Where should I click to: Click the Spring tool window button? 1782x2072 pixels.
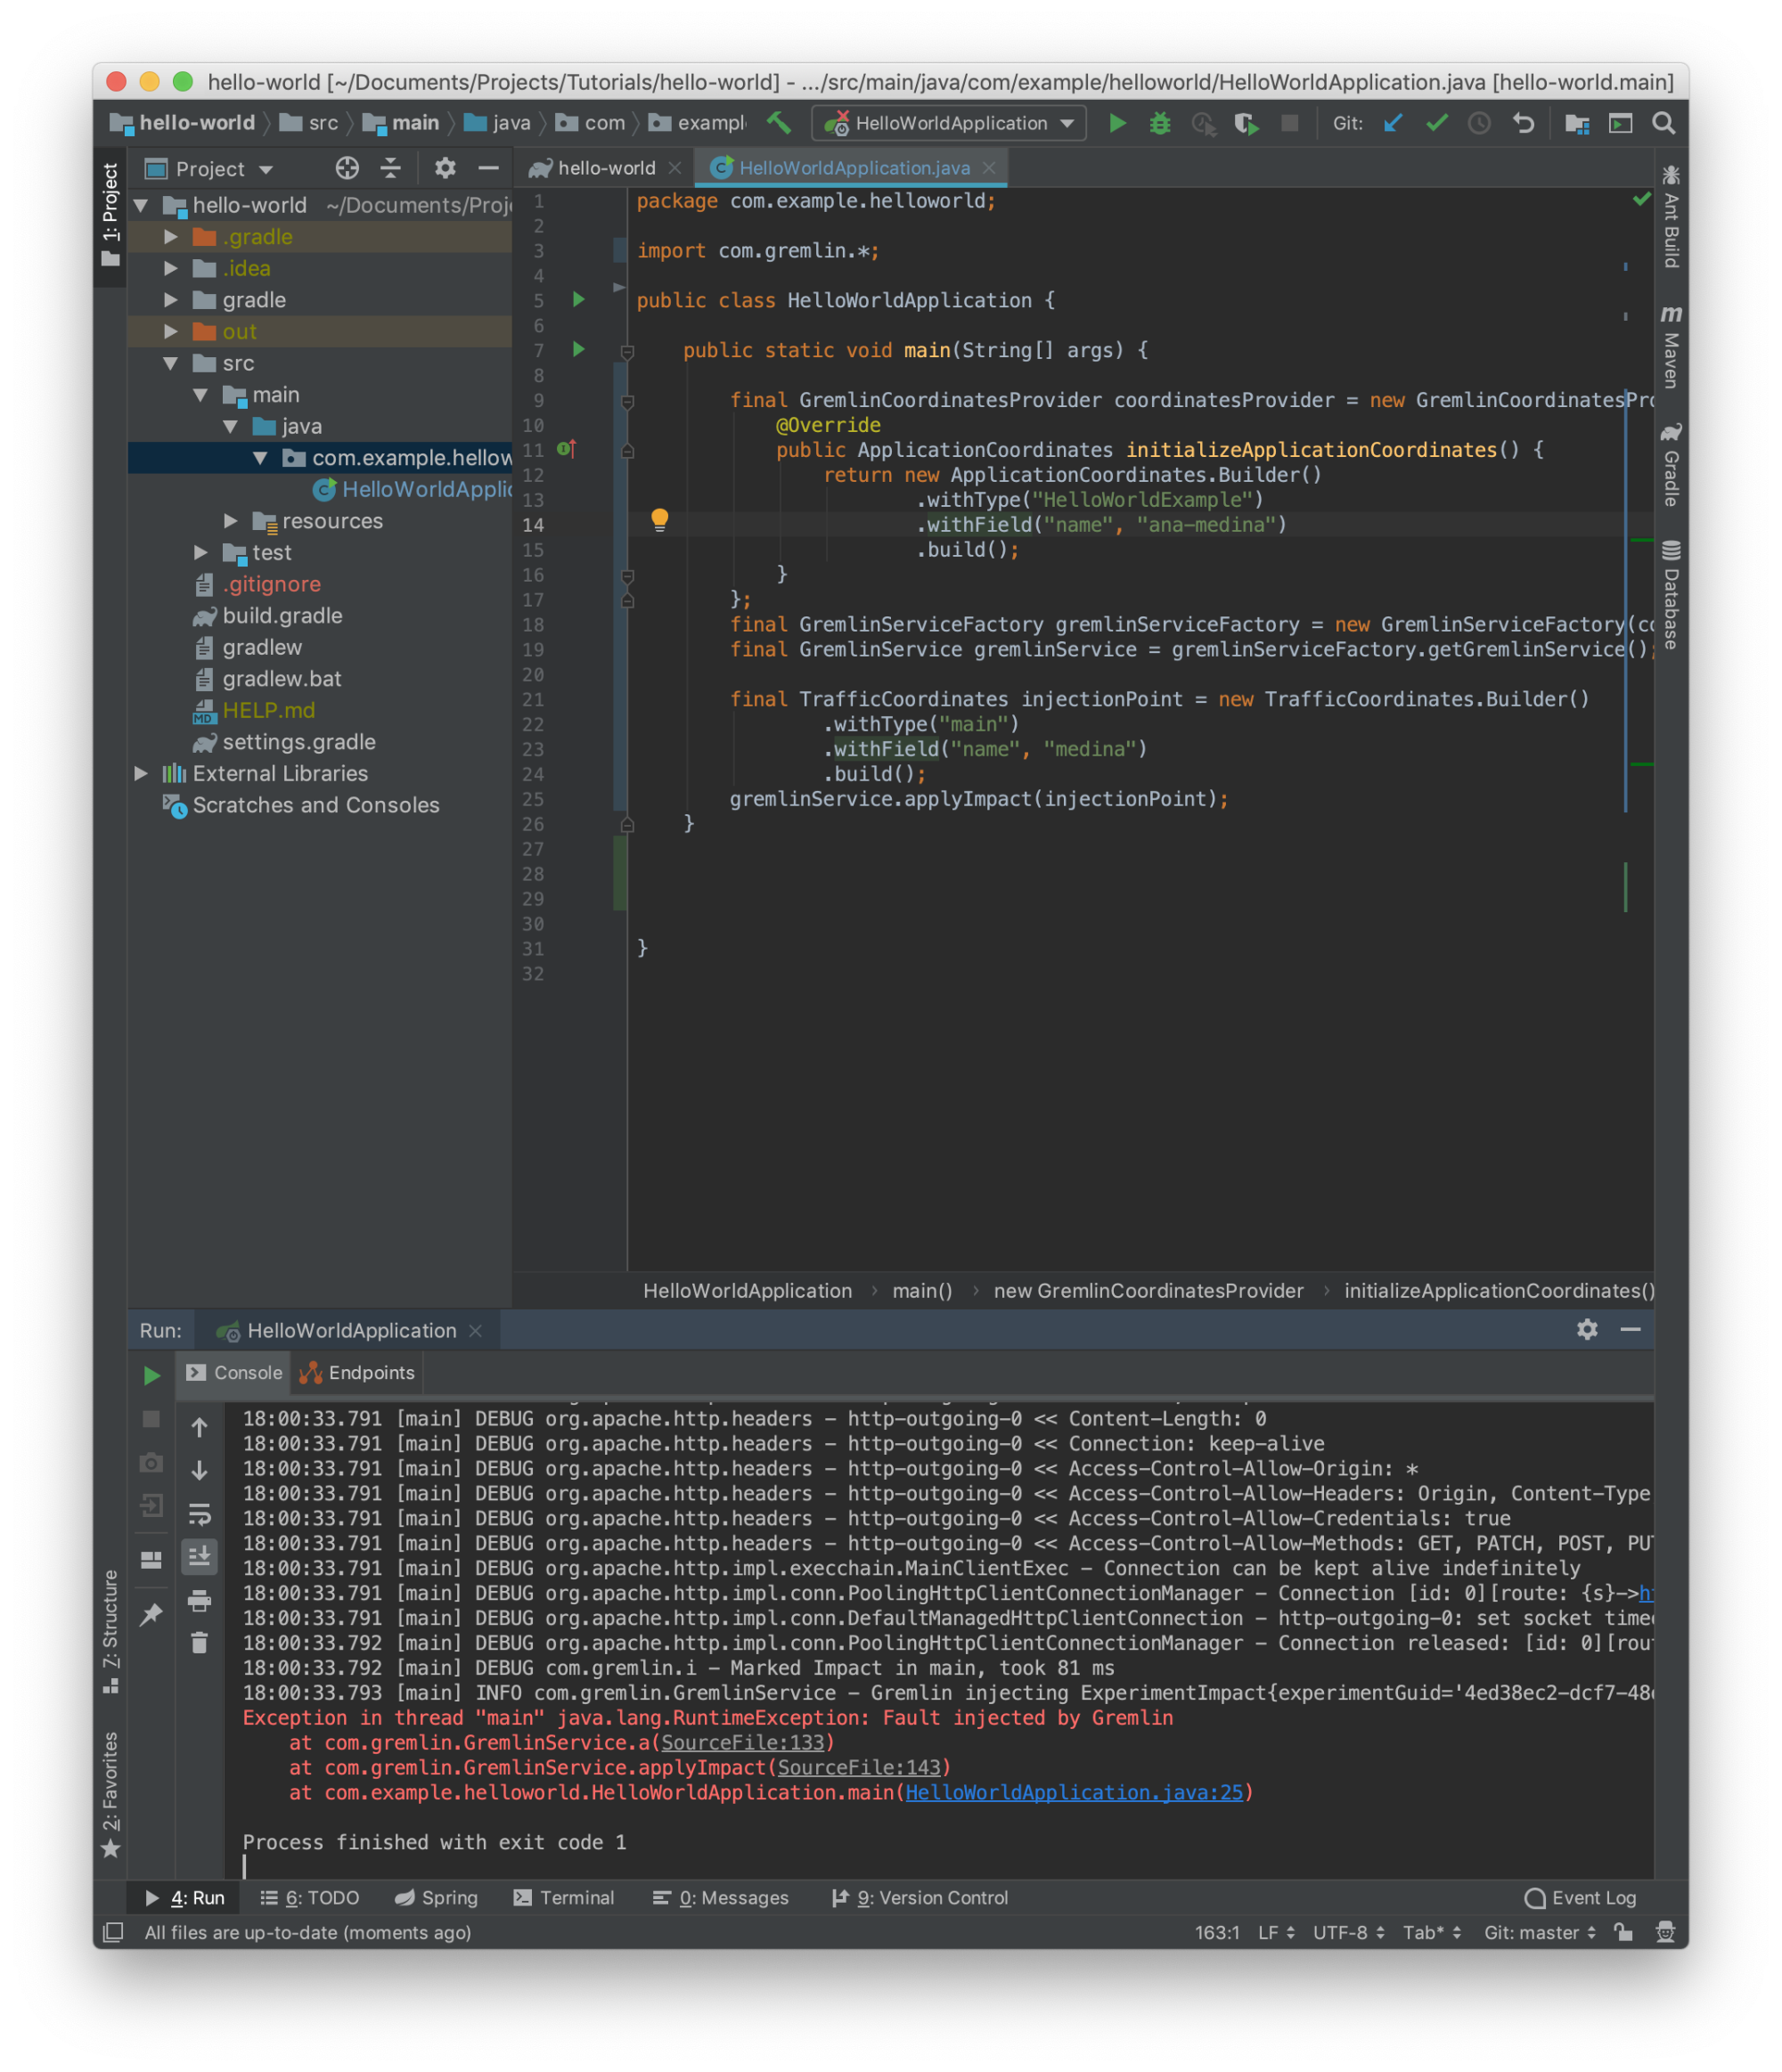point(436,1898)
